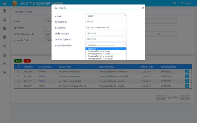The height and width of the screenshot is (123, 197).
Task: Tick the checkbox for row PP0004
Action: 19,71
